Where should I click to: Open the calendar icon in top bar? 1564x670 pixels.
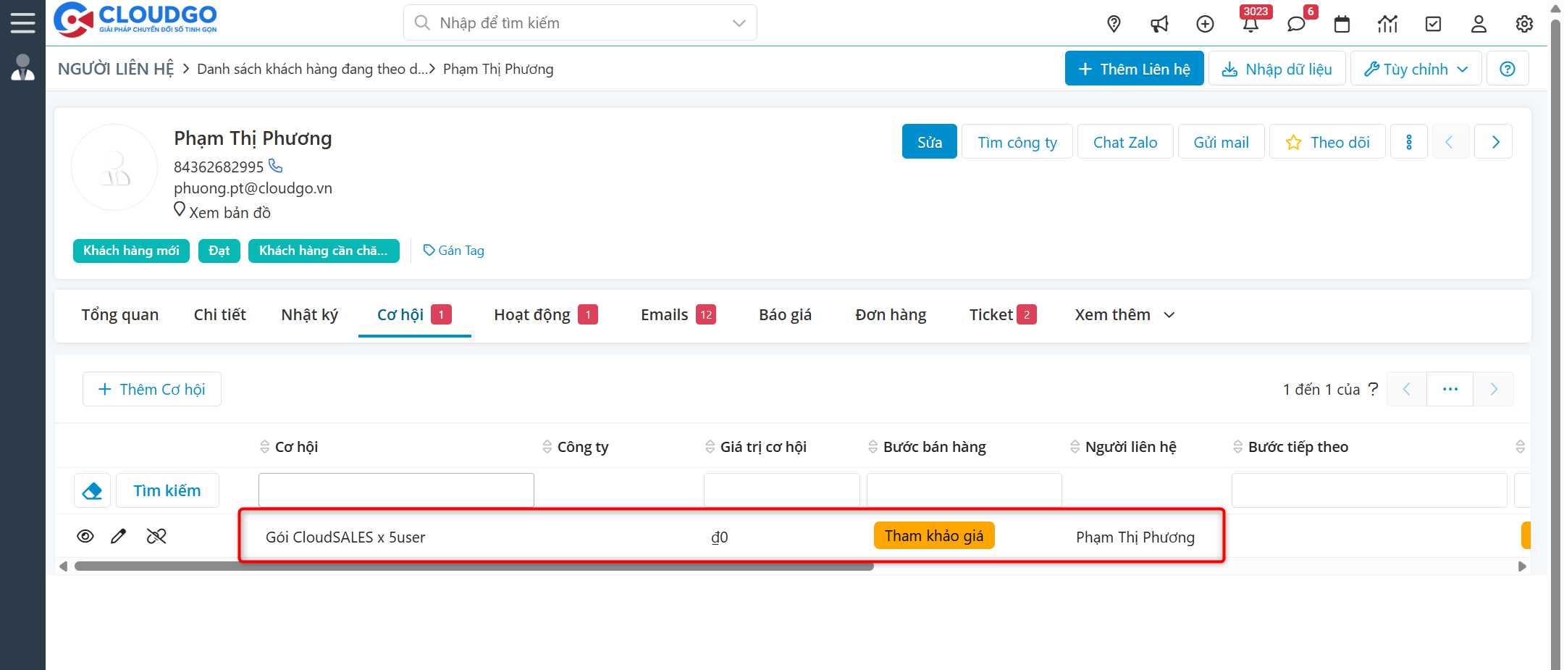tap(1342, 24)
